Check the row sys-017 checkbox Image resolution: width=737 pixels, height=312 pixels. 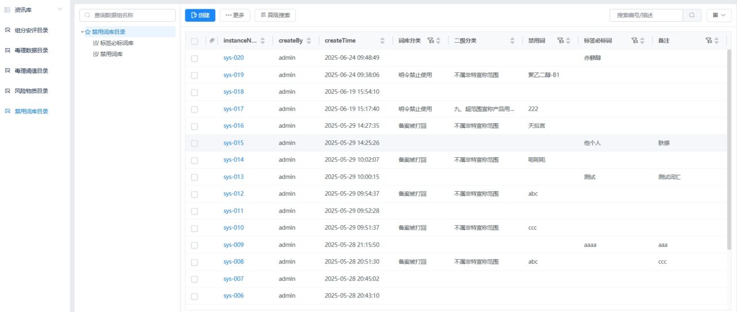click(x=194, y=109)
